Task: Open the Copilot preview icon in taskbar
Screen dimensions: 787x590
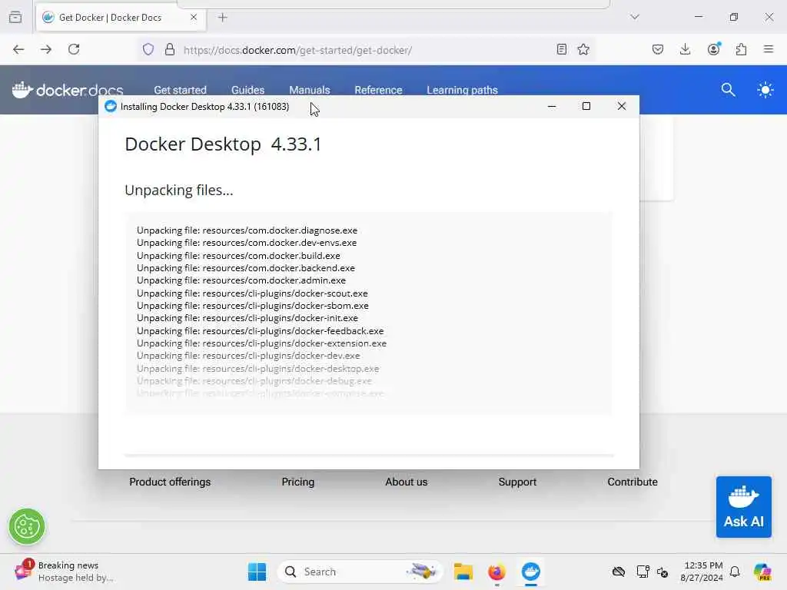Action: [x=762, y=572]
